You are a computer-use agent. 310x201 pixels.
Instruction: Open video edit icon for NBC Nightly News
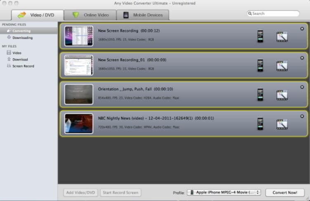coord(282,125)
